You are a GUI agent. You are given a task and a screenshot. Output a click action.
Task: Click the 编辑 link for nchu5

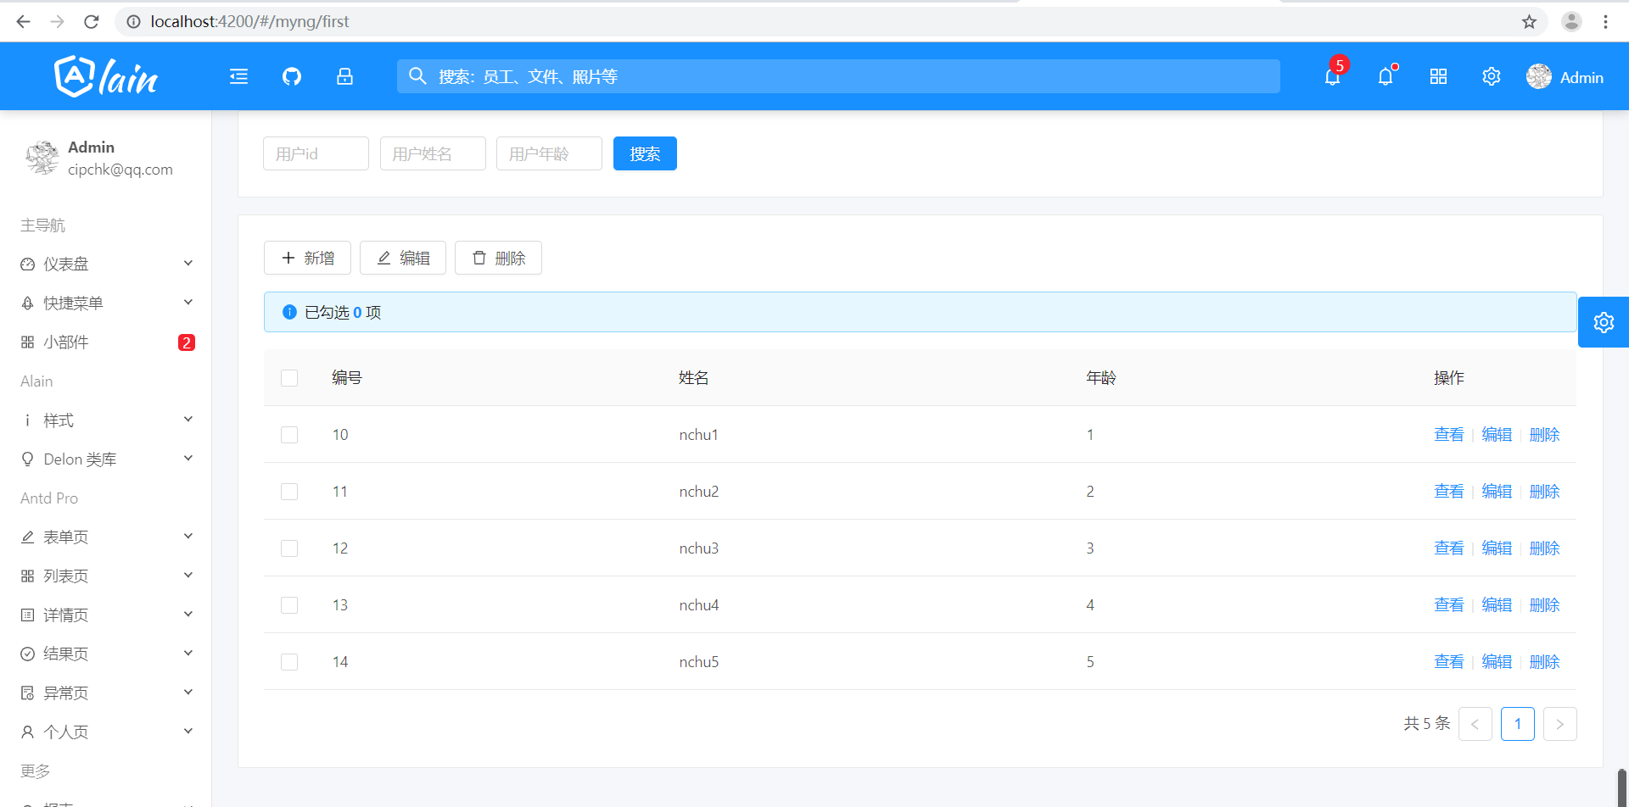[x=1497, y=661]
